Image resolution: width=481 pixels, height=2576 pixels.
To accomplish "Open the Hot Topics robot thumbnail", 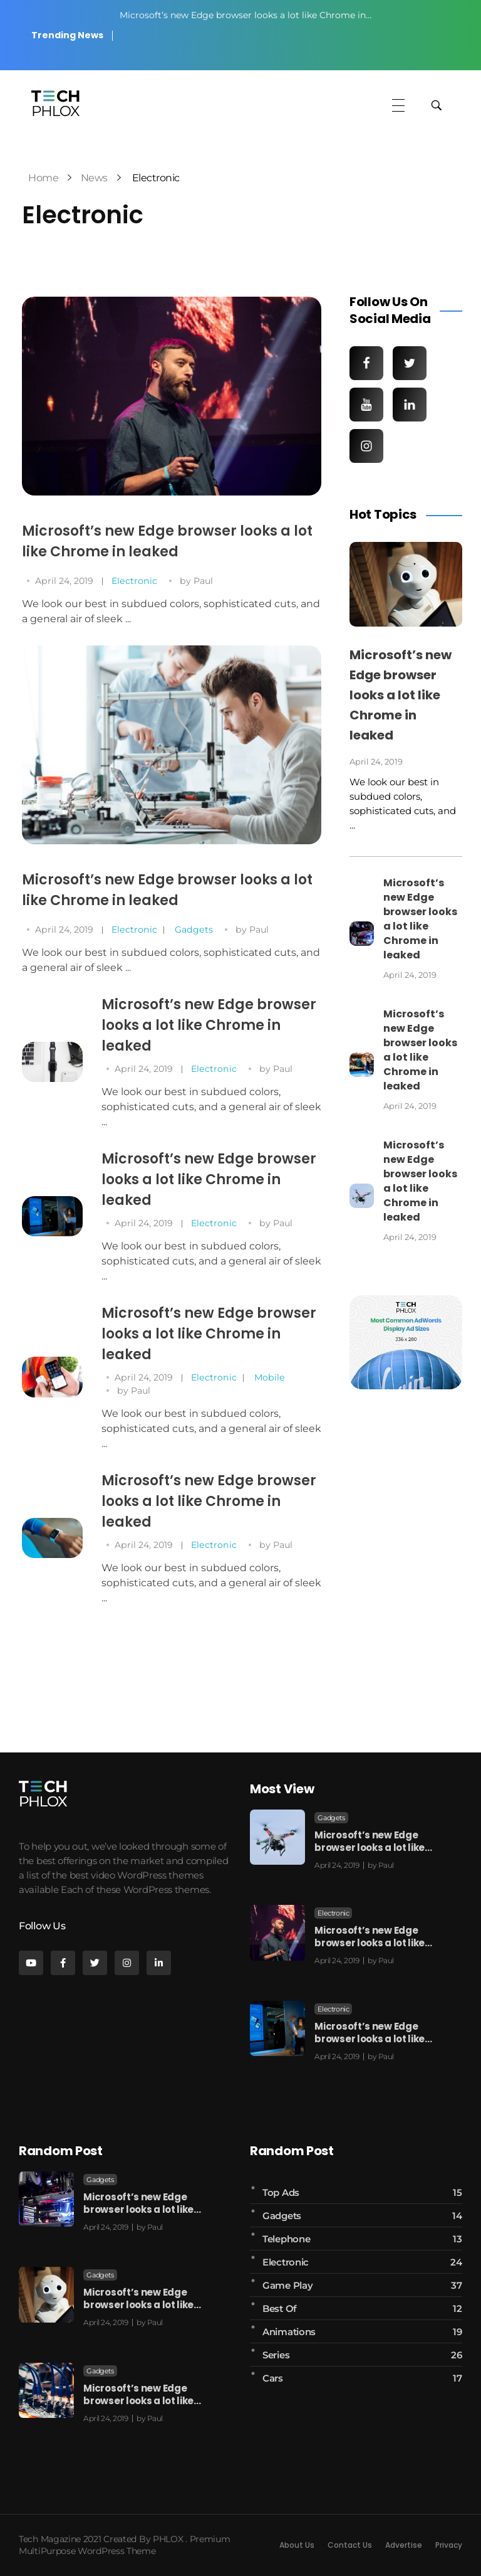I will click(x=405, y=584).
